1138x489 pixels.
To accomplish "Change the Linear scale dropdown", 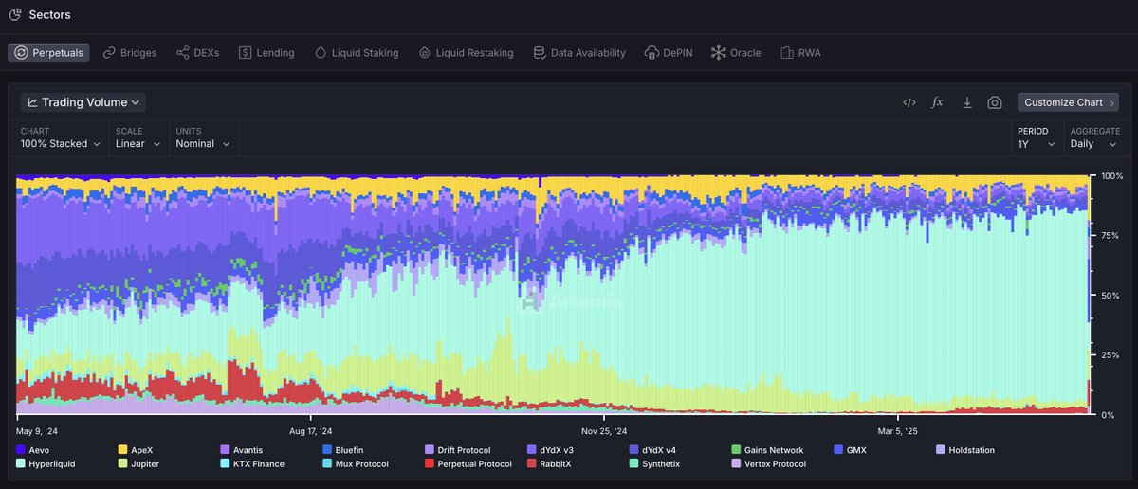I will tap(137, 144).
